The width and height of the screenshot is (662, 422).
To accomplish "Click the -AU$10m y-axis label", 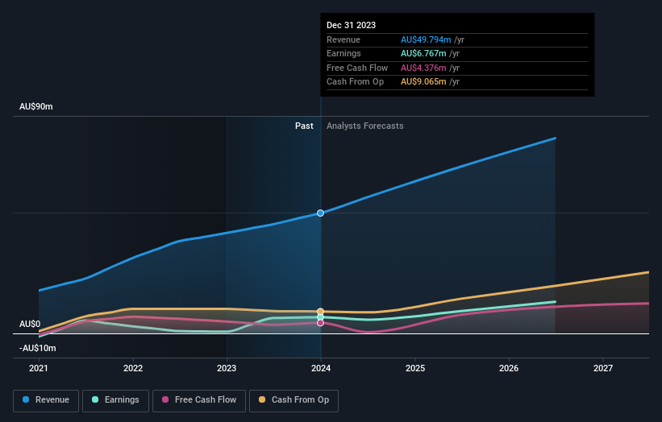I will 38,348.
